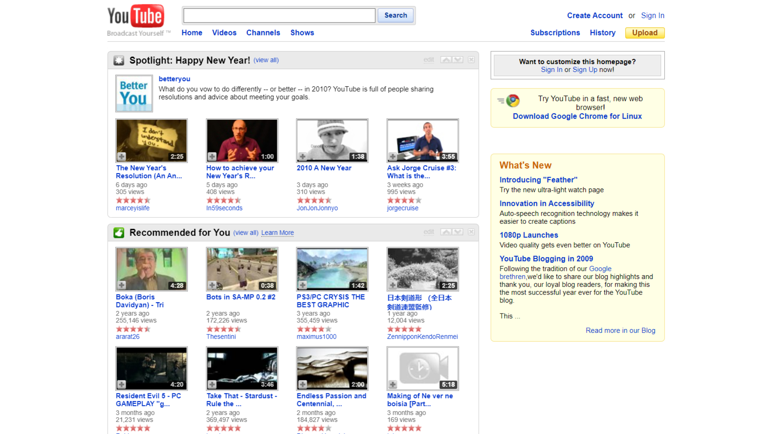Open Innovation in Accessibility article
This screenshot has height=434, width=772.
point(547,203)
